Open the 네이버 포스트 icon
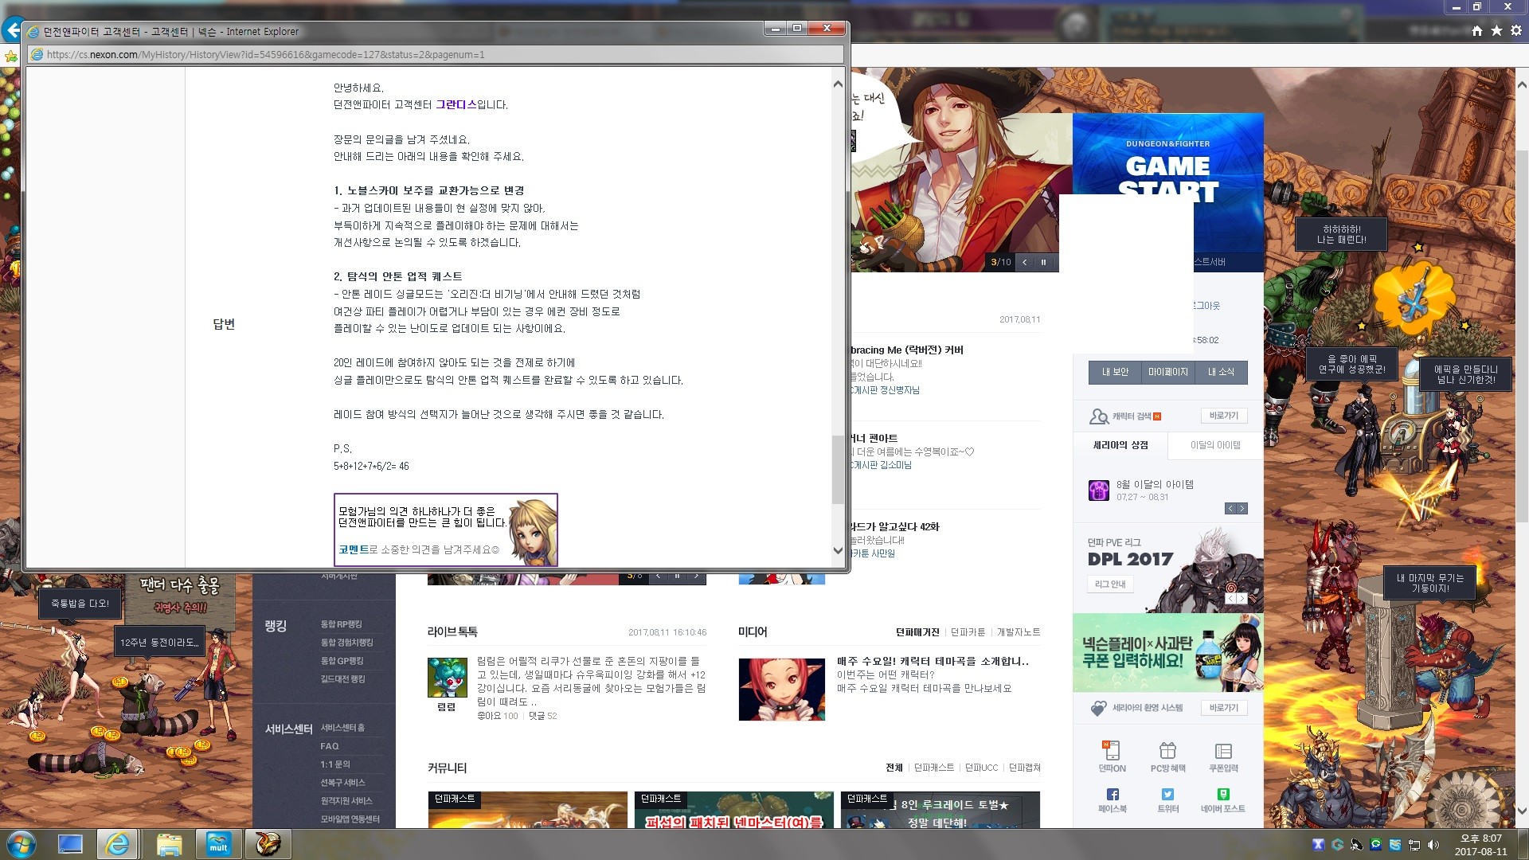Image resolution: width=1529 pixels, height=860 pixels. coord(1223,794)
